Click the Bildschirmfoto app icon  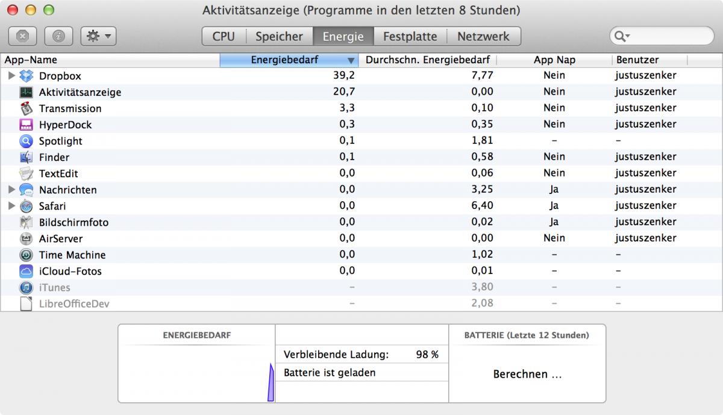click(26, 222)
